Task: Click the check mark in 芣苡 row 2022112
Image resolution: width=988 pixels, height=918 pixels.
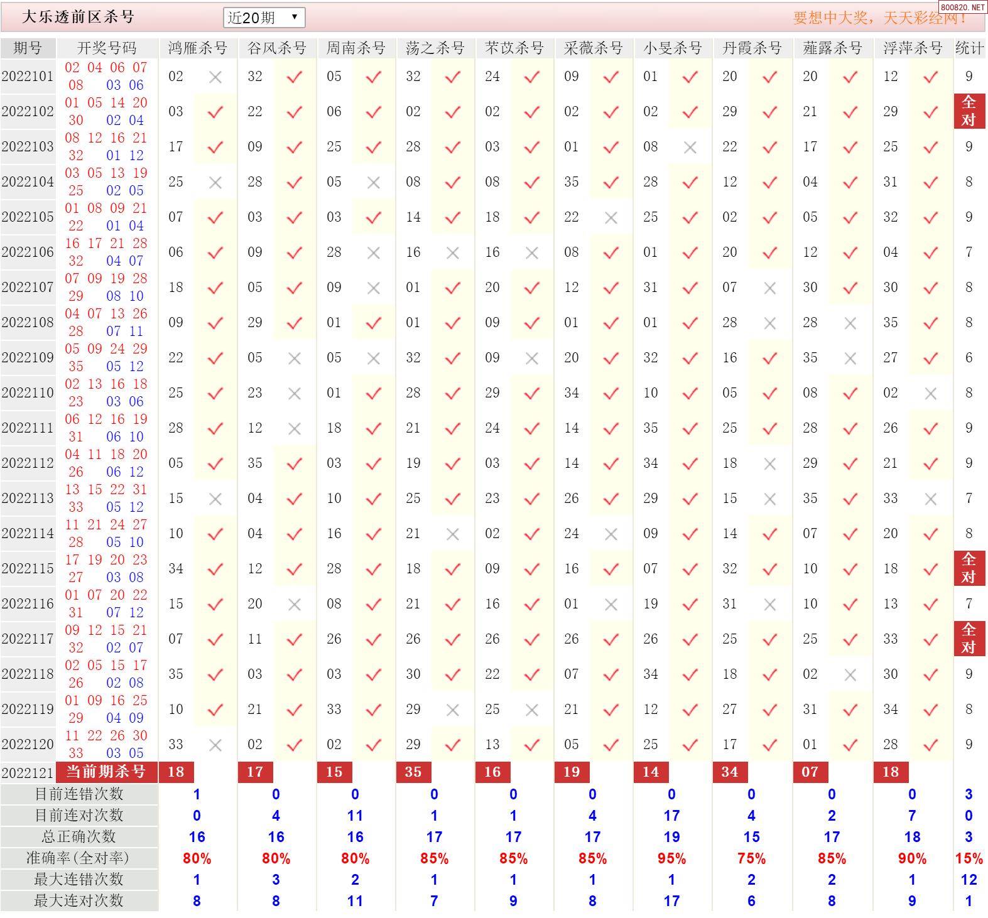Action: pyautogui.click(x=531, y=463)
